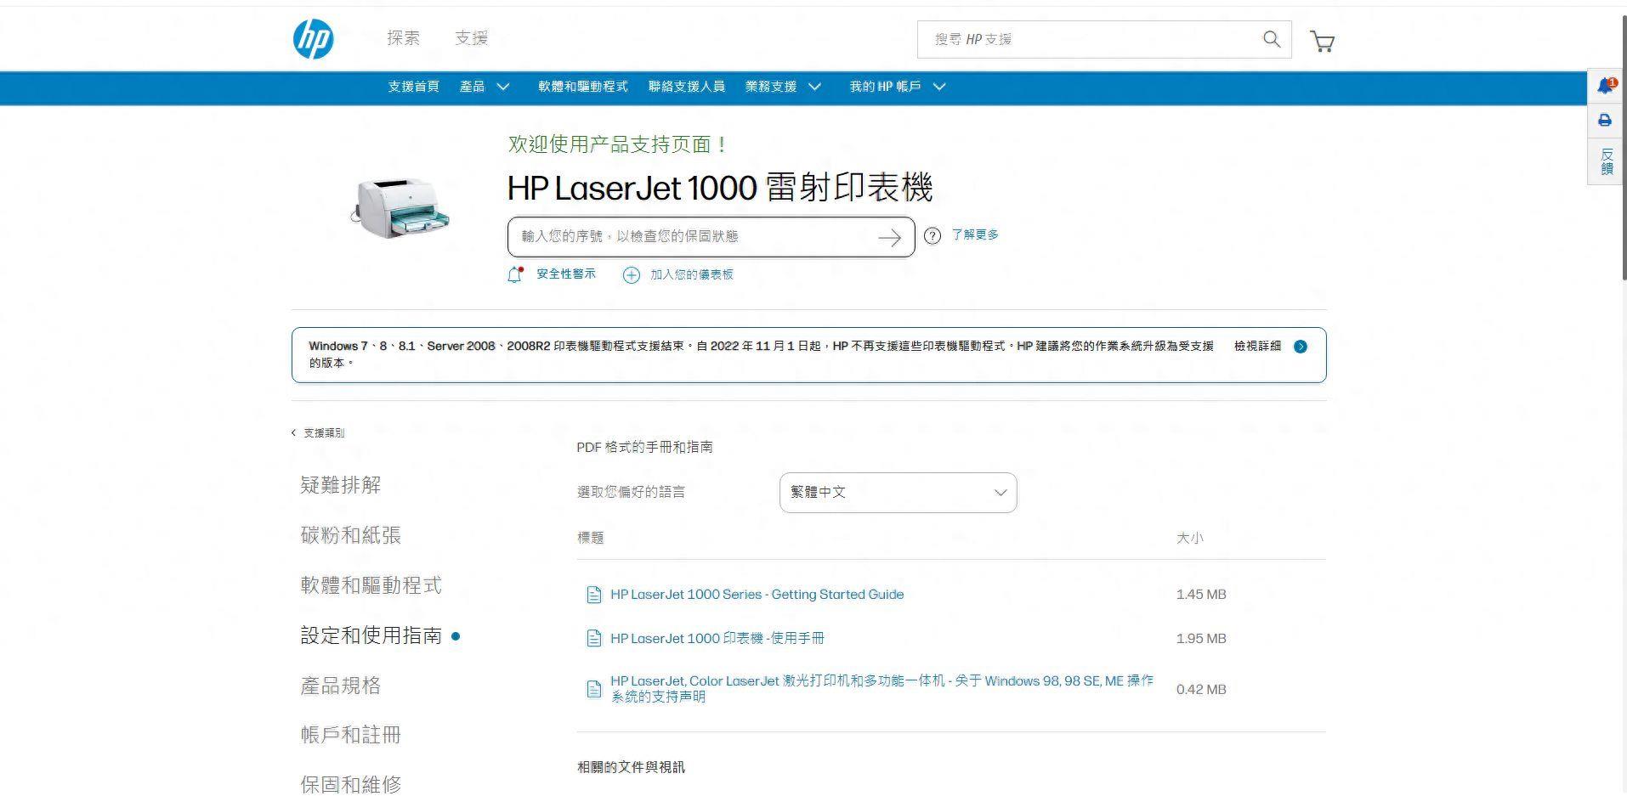1627x796 pixels.
Task: Click the 檢視詳細 arrow circle icon
Action: pyautogui.click(x=1301, y=347)
